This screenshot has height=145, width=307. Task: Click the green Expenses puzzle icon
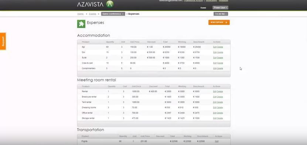coord(81,24)
